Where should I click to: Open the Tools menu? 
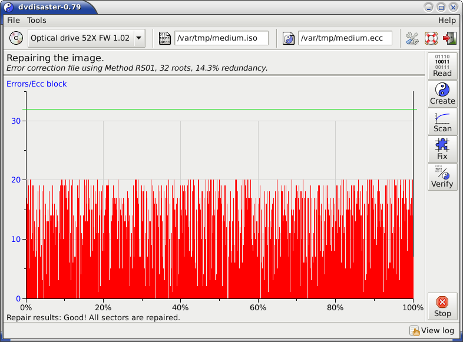[37, 20]
